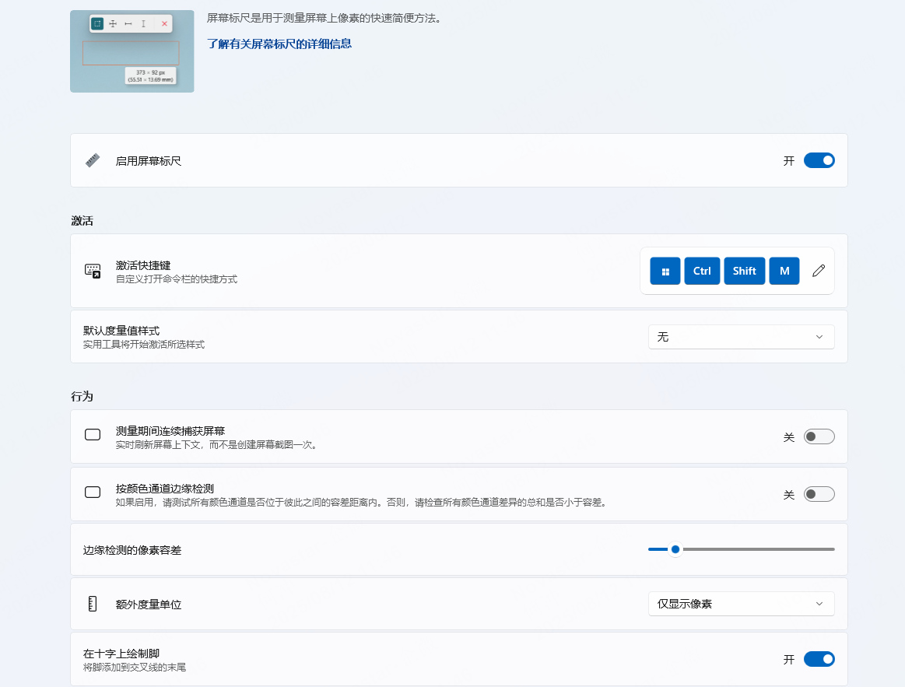Viewport: 905px width, 687px height.
Task: Enable 测量期间连续捕获屏幕
Action: (819, 436)
